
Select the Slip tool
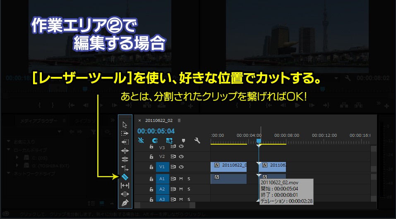(x=125, y=186)
